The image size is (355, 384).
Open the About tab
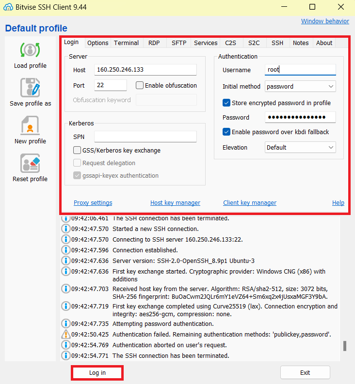click(324, 43)
